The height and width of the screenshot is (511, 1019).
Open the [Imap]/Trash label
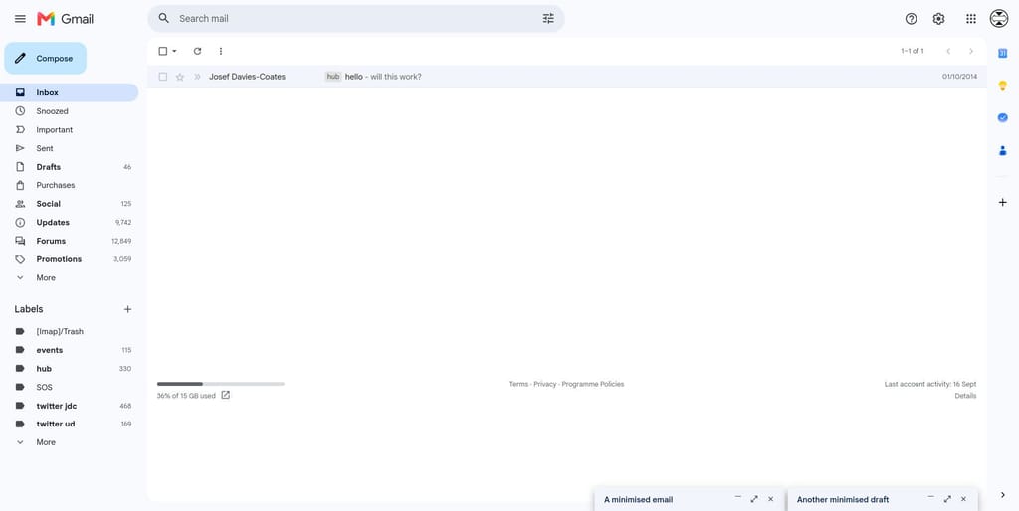click(x=70, y=332)
